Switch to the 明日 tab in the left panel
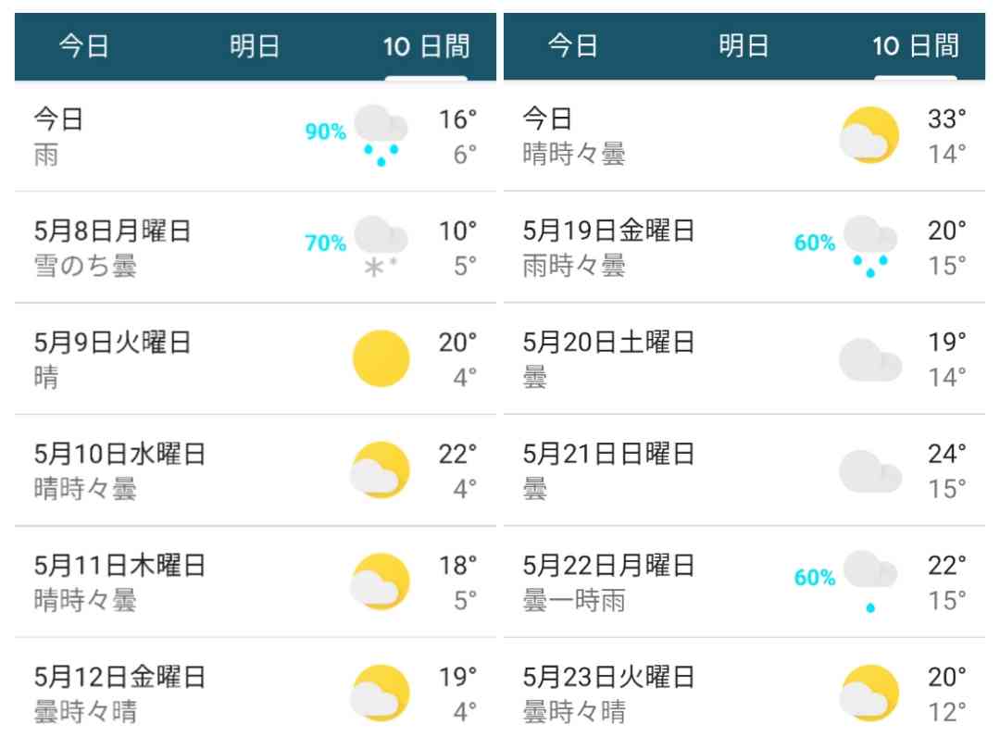Screen dimensions: 1000x750 255,46
